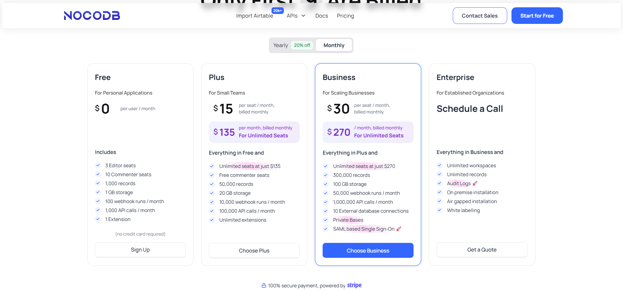The image size is (623, 291).
Task: Click the Contact Sales button
Action: (x=480, y=16)
